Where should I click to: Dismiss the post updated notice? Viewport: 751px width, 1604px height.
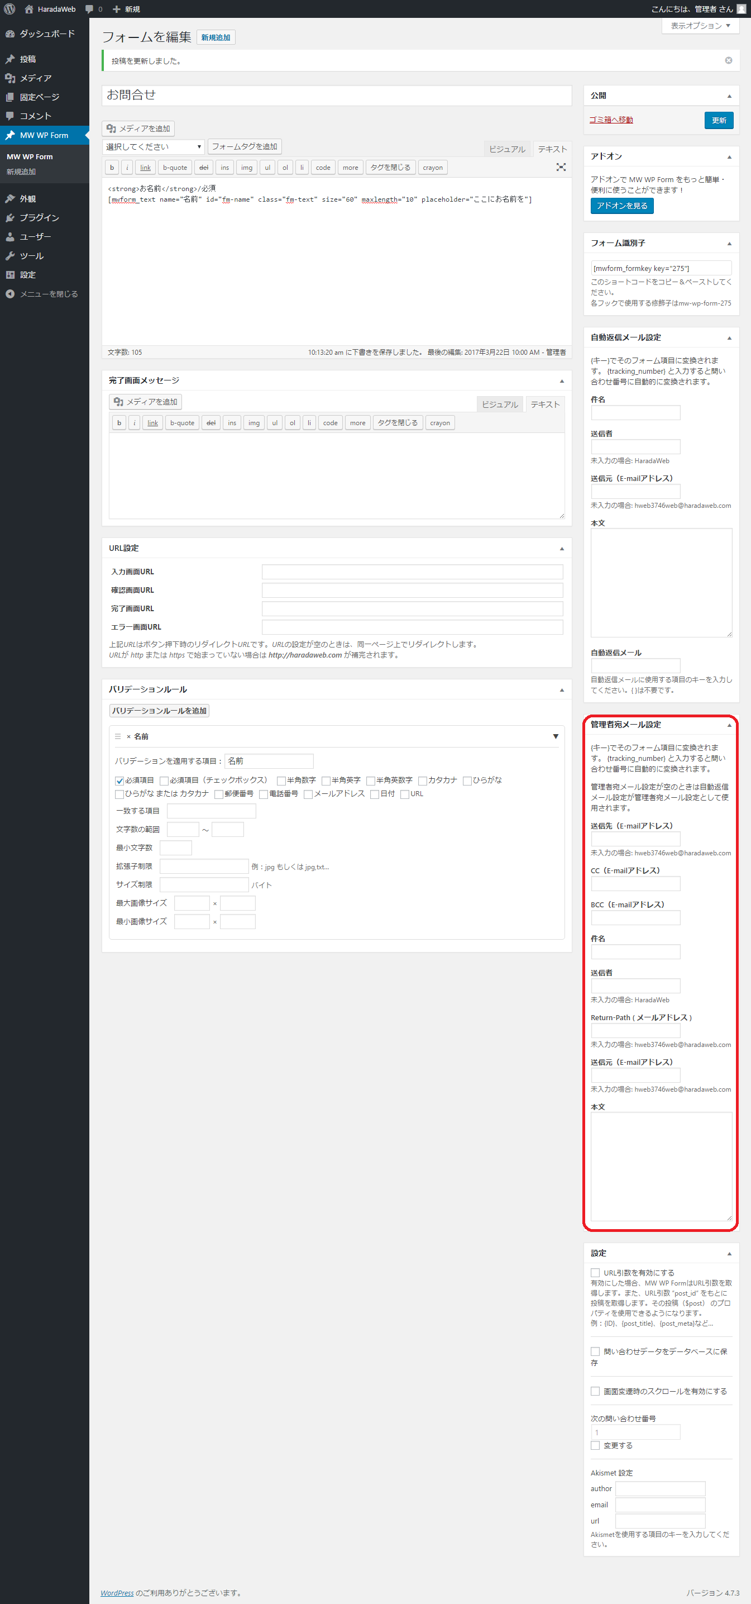coord(728,60)
